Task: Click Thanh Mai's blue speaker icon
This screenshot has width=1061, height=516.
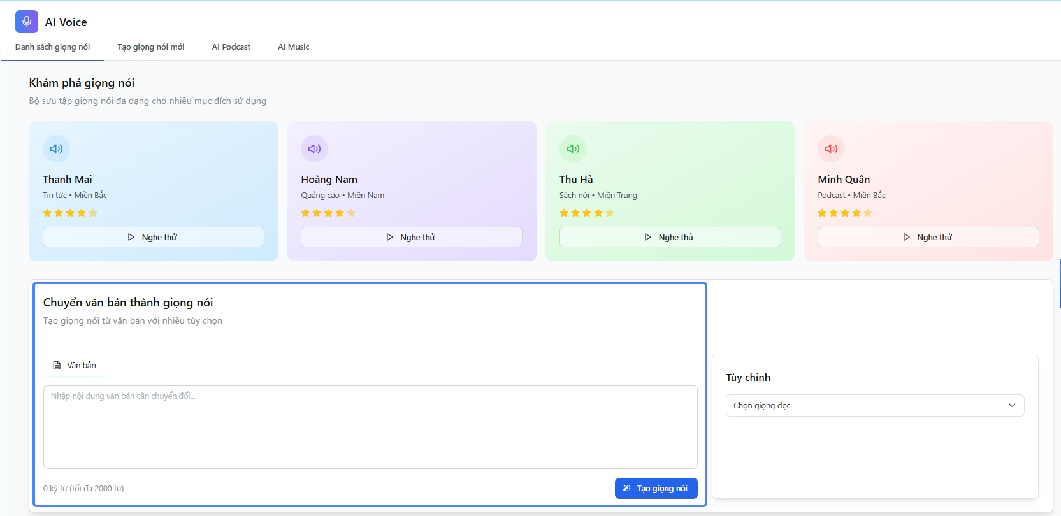Action: tap(56, 148)
